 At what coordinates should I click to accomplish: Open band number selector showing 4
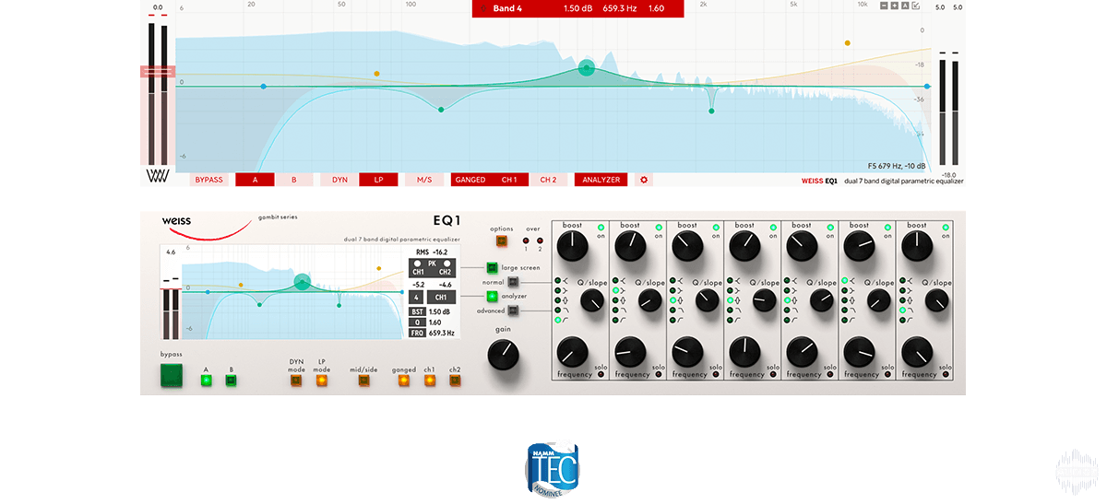pyautogui.click(x=417, y=298)
